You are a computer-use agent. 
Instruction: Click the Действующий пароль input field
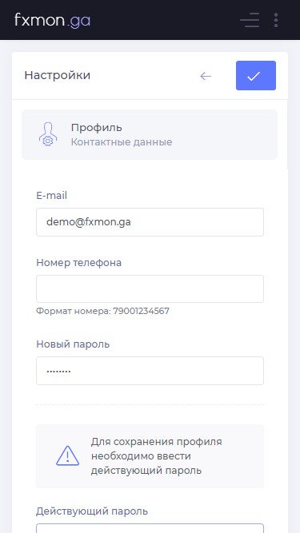point(150,528)
